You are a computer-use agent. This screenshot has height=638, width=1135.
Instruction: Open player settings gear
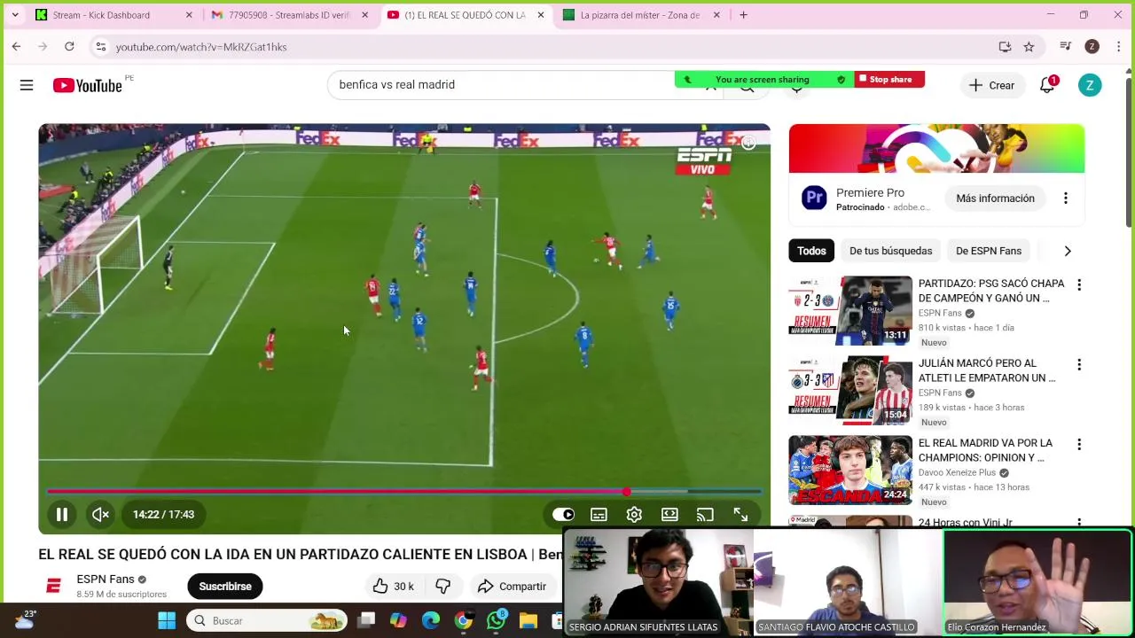click(634, 514)
